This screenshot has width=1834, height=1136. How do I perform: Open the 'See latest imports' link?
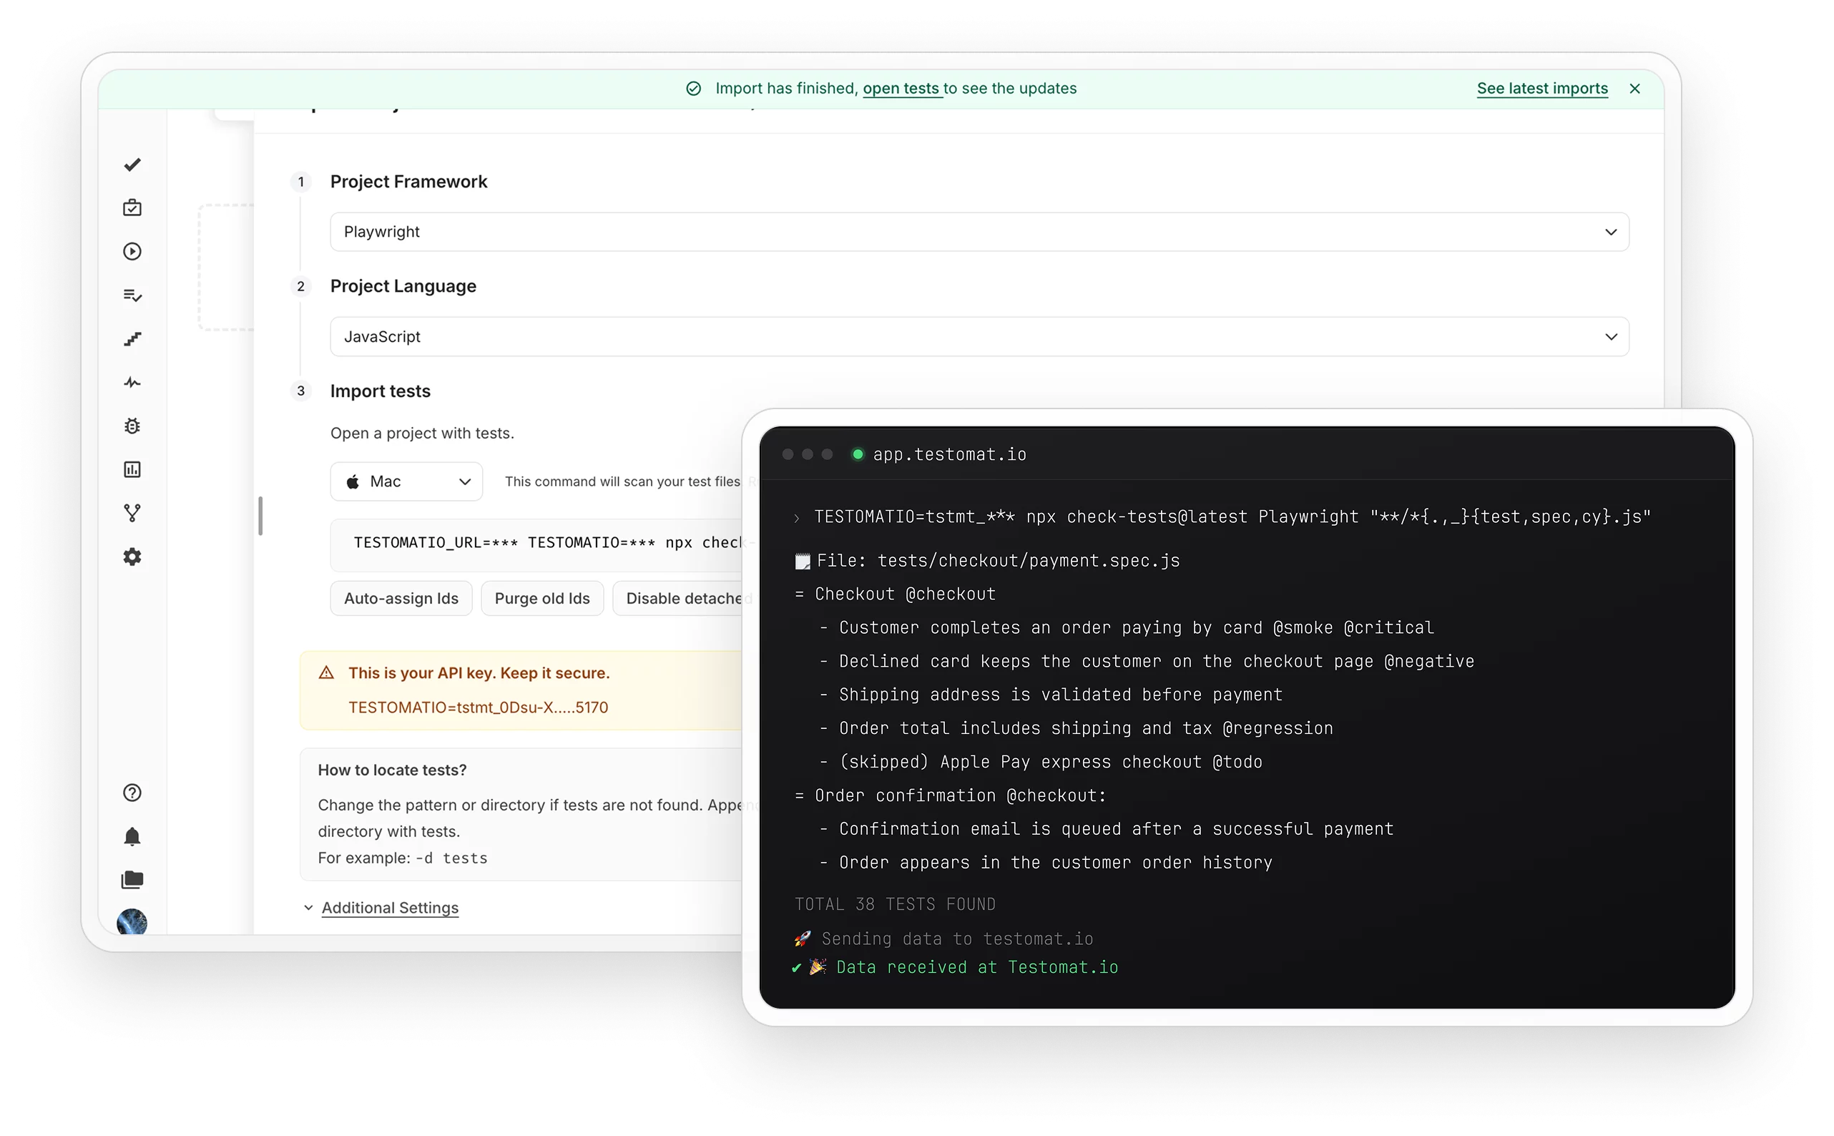pos(1543,89)
